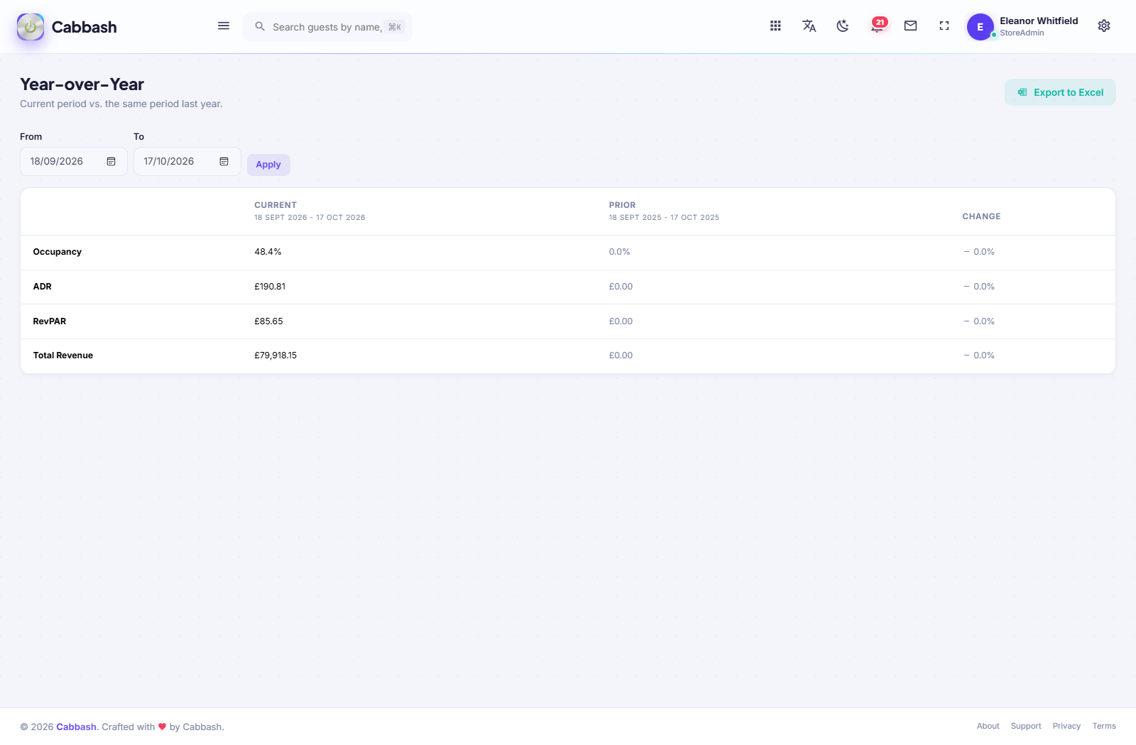Viewport: 1136px width, 745px height.
Task: Open the From date calendar picker
Action: click(x=111, y=162)
